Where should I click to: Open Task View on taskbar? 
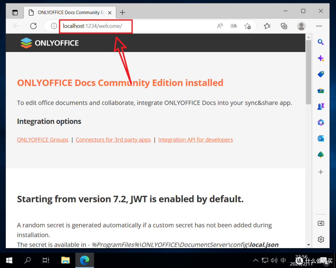(x=46, y=260)
